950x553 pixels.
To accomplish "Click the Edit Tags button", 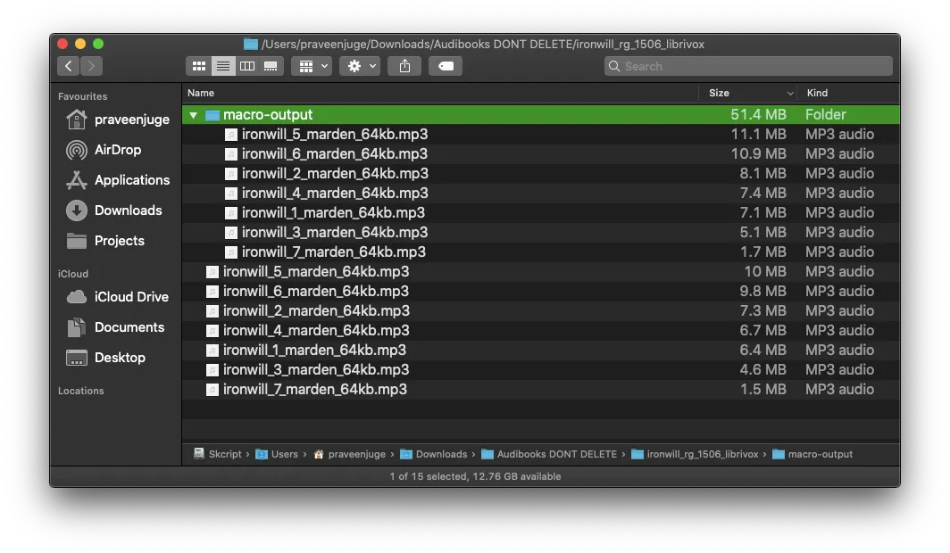I will pyautogui.click(x=446, y=66).
